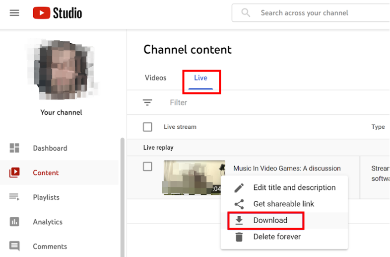Check the Music In Video Games stream checkbox
Viewport: 390px width, 257px height.
147,167
